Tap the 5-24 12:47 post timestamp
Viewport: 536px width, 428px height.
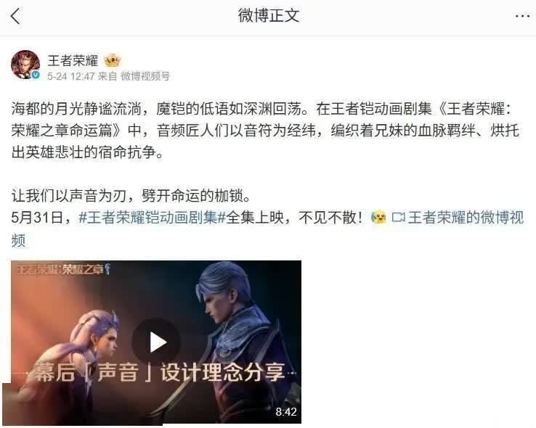(x=70, y=76)
